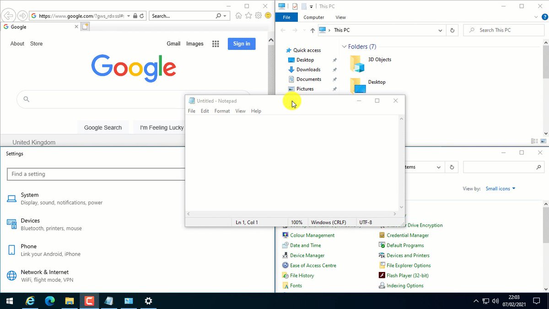This screenshot has width=549, height=309.
Task: Click the IE Home icon
Action: coord(238,16)
